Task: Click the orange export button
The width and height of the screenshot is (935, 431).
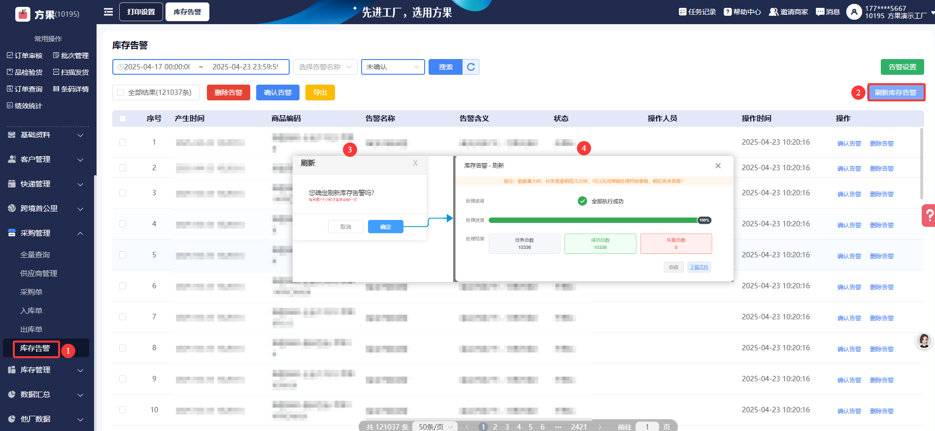Action: 320,92
